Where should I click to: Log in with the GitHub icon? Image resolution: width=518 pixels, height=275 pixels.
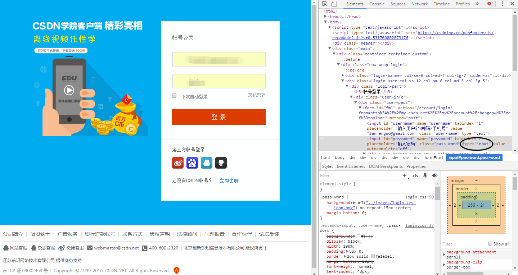coord(221,163)
